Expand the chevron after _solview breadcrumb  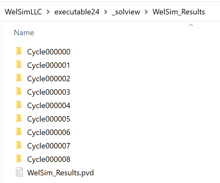tap(146, 12)
